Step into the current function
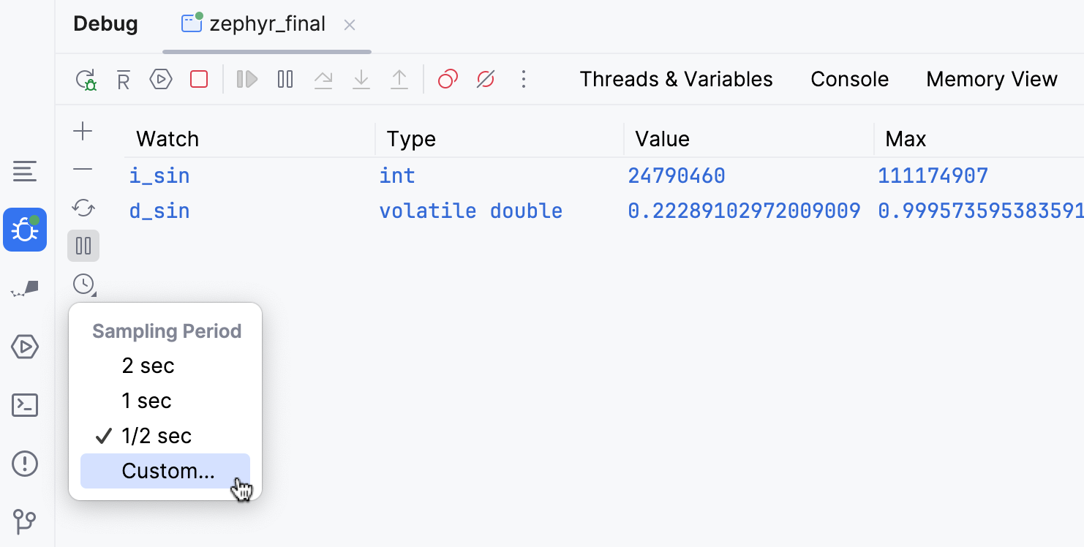The width and height of the screenshot is (1084, 547). (x=361, y=79)
